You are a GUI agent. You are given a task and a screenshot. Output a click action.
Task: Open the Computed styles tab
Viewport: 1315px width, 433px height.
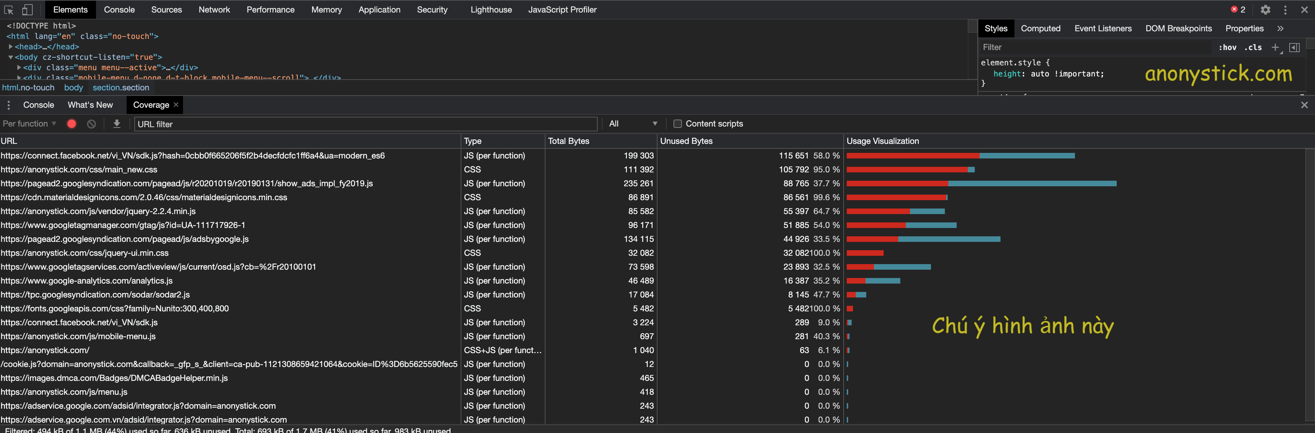tap(1040, 28)
